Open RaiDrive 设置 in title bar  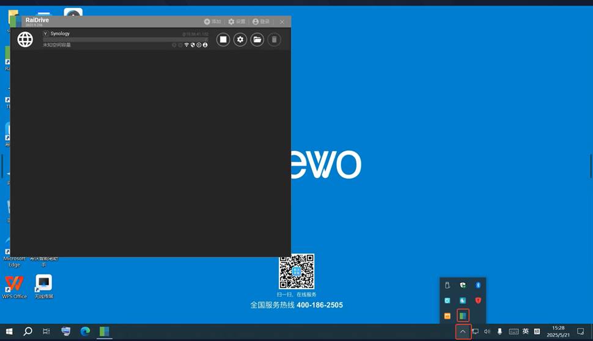(237, 21)
